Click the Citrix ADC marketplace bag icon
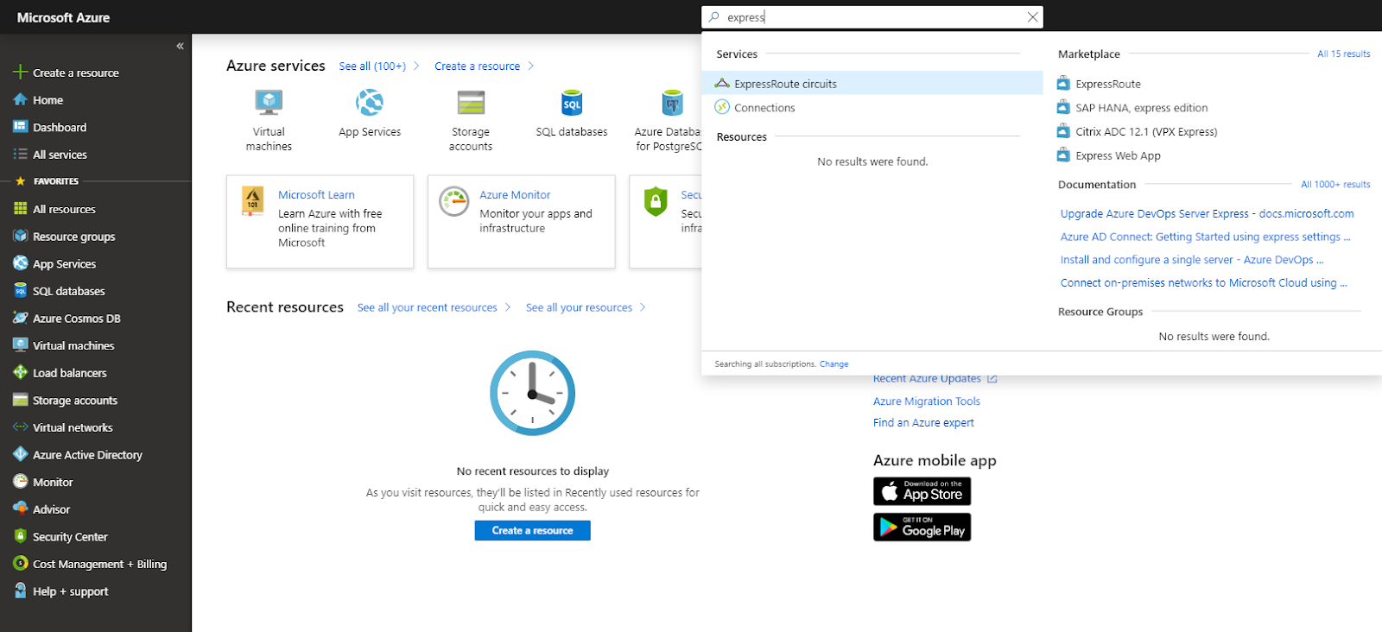This screenshot has height=632, width=1382. pyautogui.click(x=1063, y=131)
